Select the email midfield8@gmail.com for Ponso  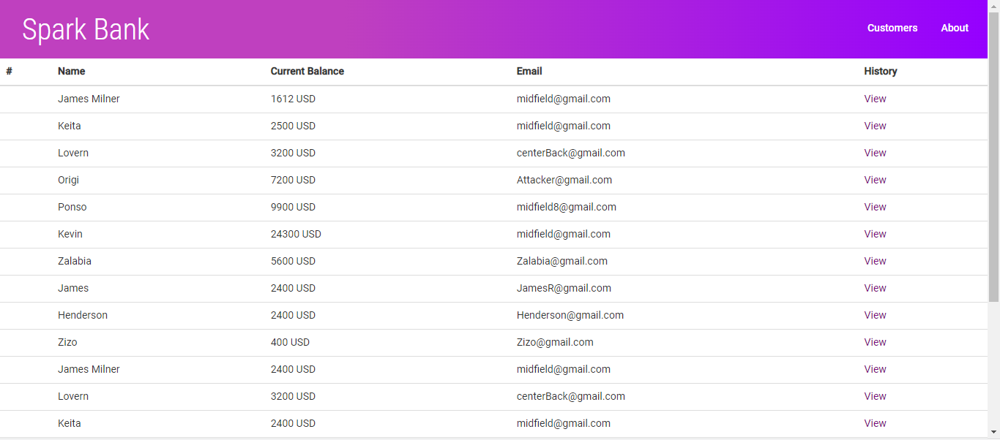[567, 207]
